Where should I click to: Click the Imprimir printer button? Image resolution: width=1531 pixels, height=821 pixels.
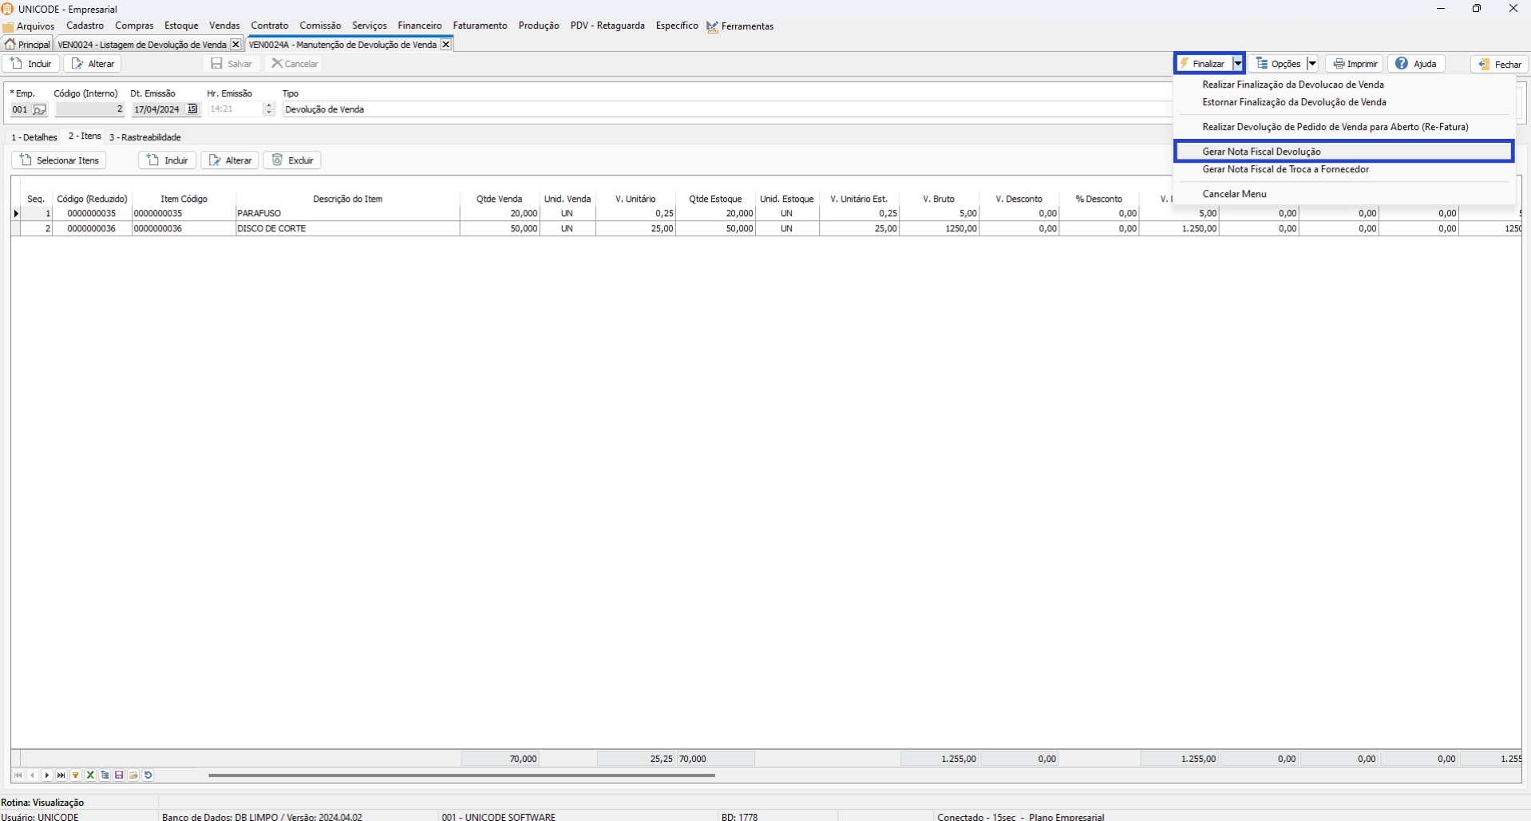pos(1355,64)
